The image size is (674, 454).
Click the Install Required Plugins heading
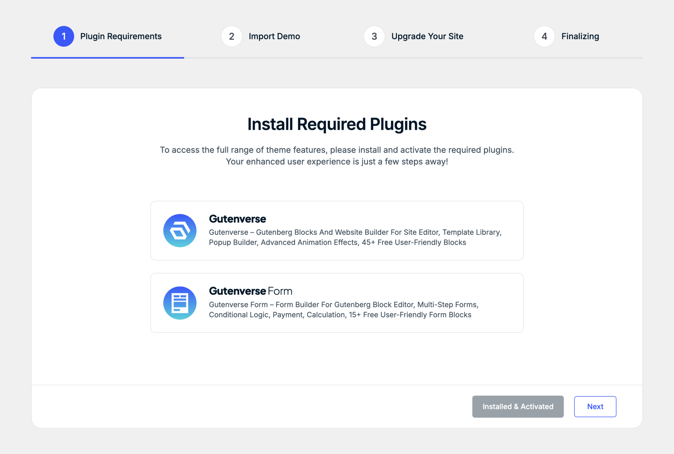coord(337,124)
